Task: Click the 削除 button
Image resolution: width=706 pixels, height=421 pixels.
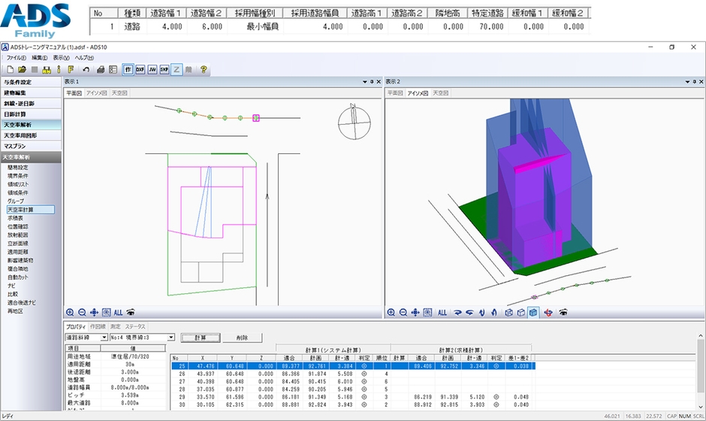Action: pos(241,338)
